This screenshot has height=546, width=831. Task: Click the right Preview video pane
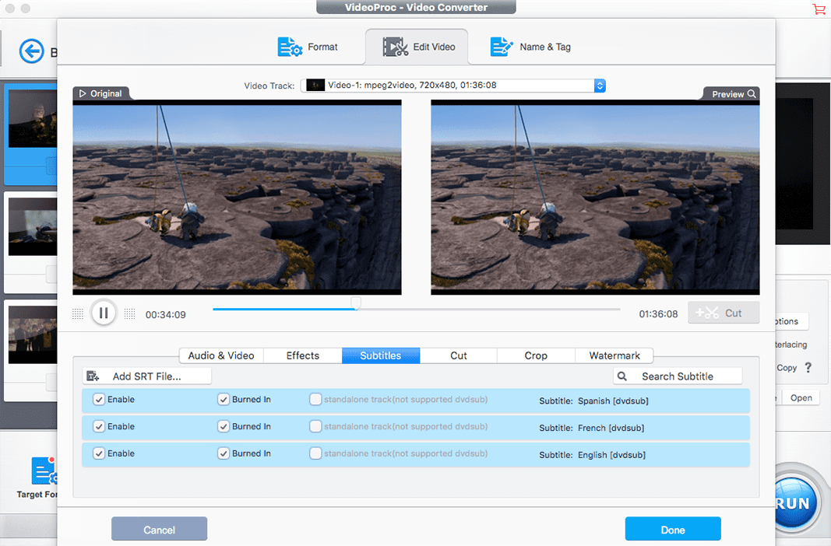pos(595,198)
